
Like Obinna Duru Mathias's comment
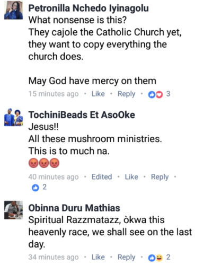(98, 257)
